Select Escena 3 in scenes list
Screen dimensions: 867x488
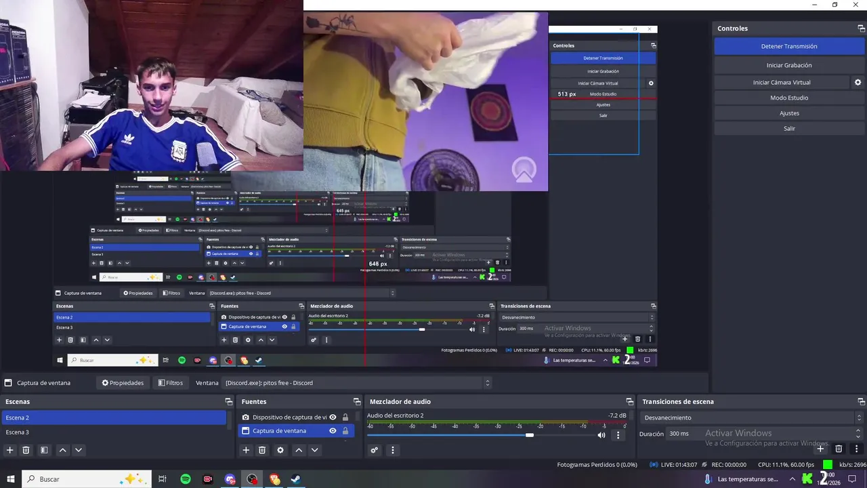click(114, 432)
